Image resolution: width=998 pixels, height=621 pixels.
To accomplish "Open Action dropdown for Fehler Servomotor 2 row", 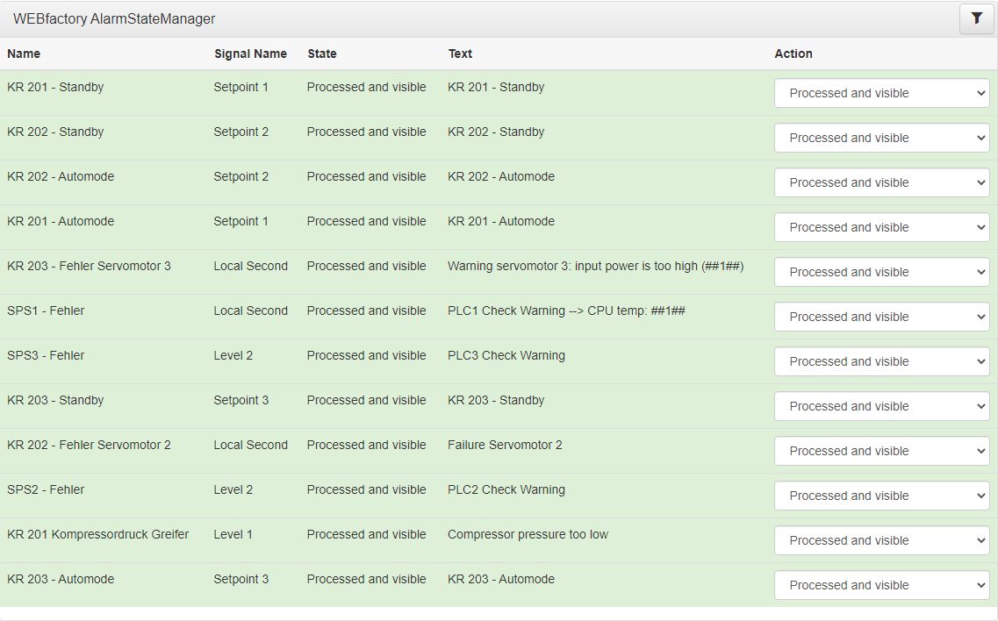I will [881, 451].
